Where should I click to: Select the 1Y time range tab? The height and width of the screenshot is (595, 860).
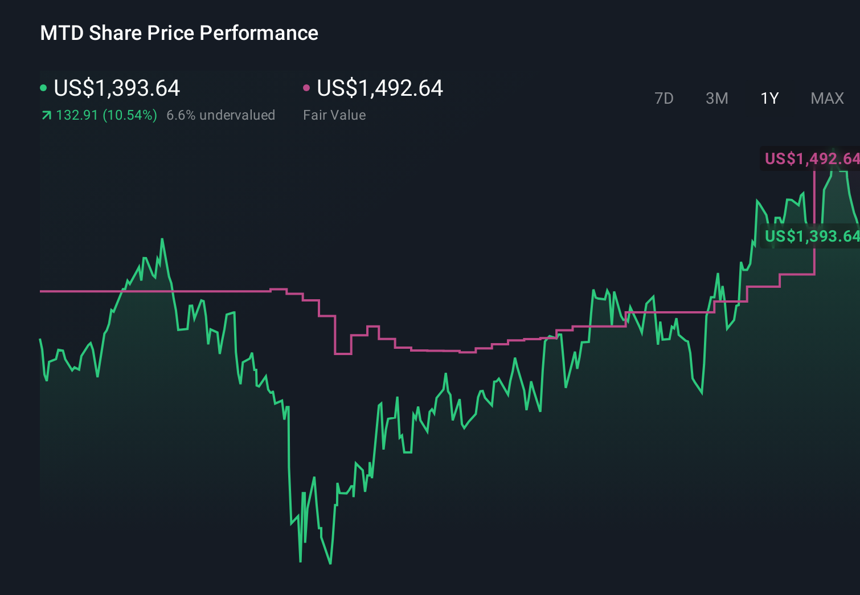[769, 98]
